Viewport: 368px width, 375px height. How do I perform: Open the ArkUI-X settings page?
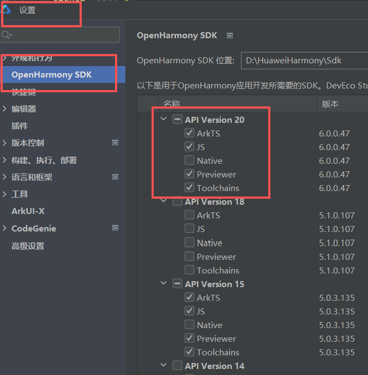pos(28,211)
